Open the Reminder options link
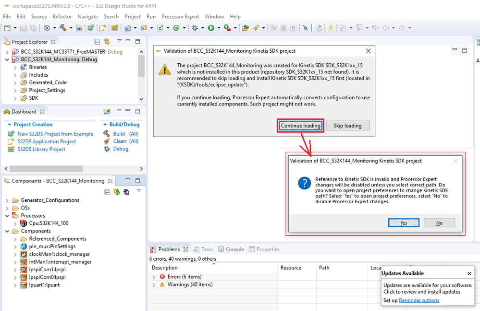The width and height of the screenshot is (480, 311). [419, 300]
